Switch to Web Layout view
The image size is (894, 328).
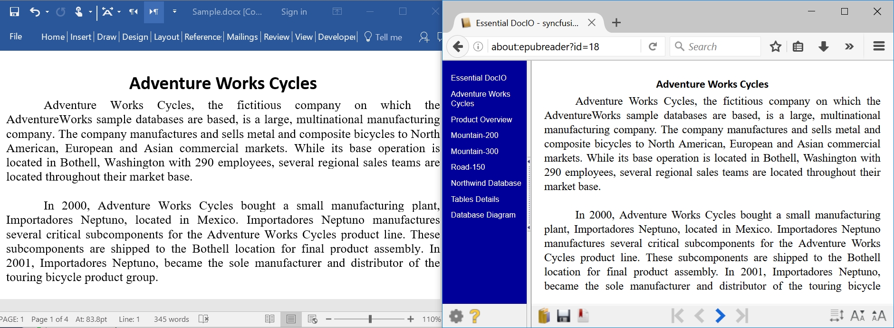[312, 319]
